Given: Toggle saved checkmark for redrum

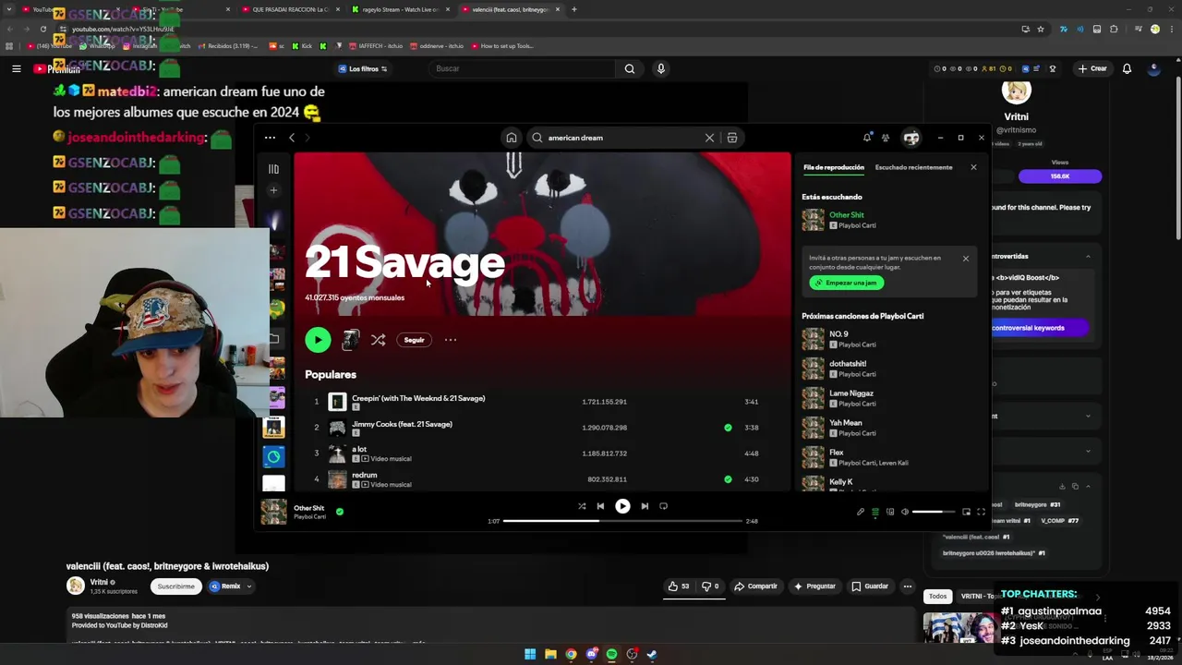Looking at the screenshot, I should coord(728,479).
